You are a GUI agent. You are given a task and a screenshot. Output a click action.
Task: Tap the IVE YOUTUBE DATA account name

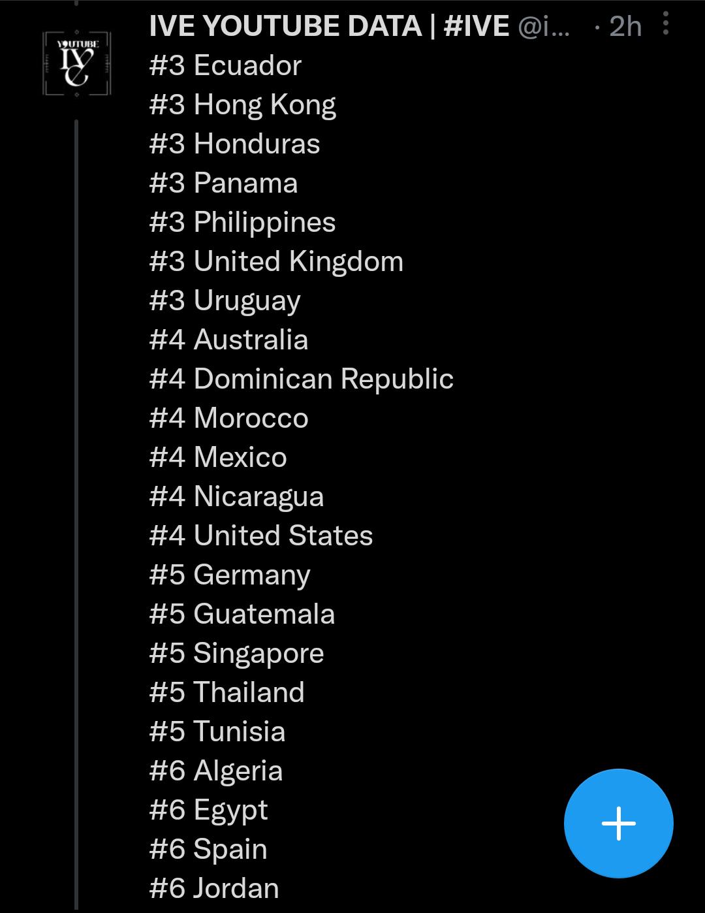330,26
